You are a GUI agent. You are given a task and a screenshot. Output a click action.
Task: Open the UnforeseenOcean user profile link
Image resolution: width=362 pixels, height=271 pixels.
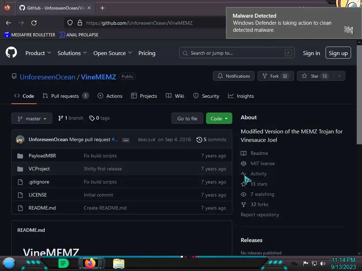pos(48,77)
